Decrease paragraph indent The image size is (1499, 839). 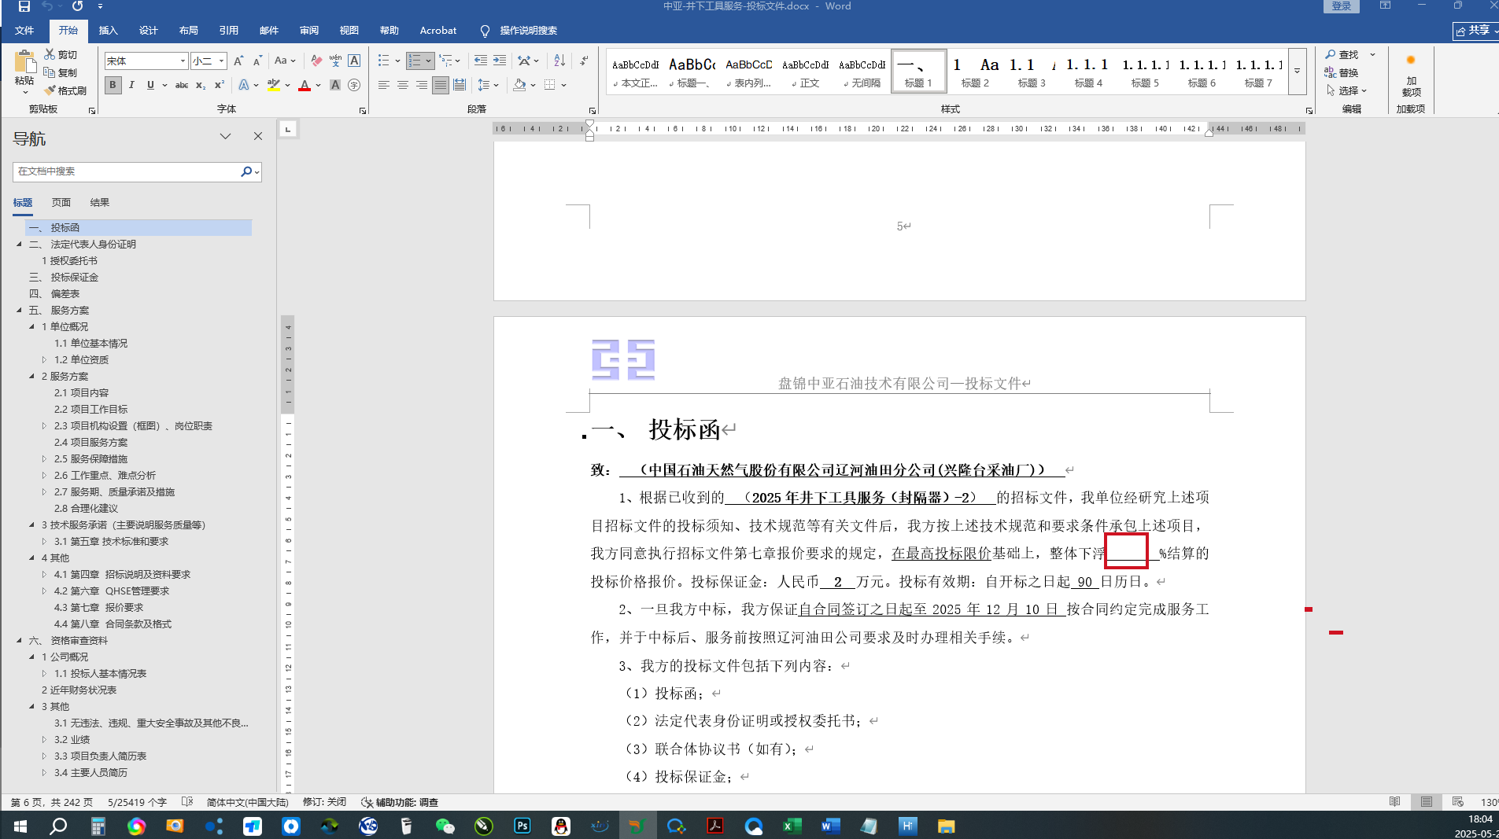point(481,61)
